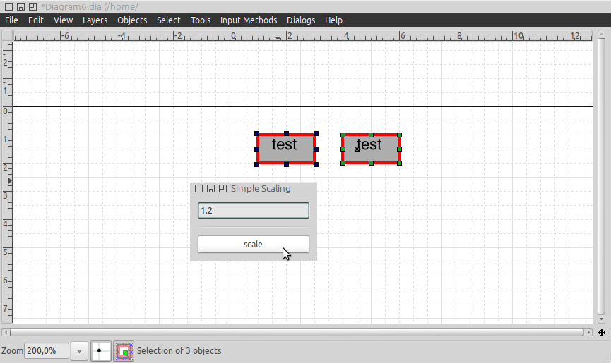Click the horizontal scrollbar left arrow

coord(6,333)
